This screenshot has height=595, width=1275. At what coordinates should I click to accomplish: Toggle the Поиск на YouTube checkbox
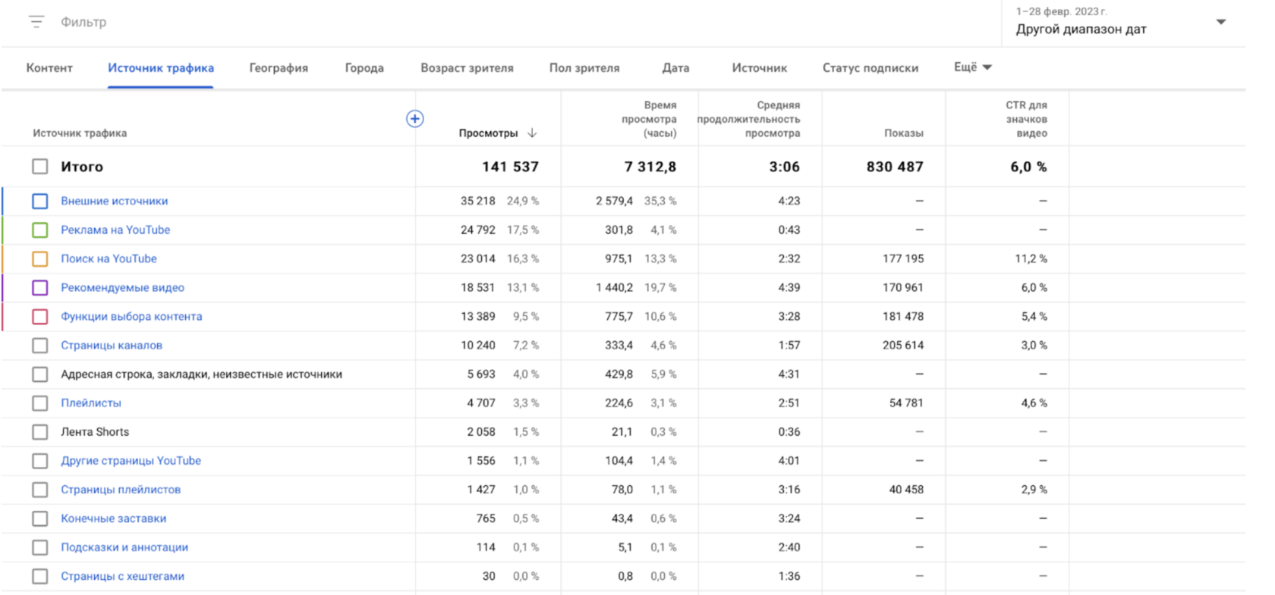pos(40,258)
